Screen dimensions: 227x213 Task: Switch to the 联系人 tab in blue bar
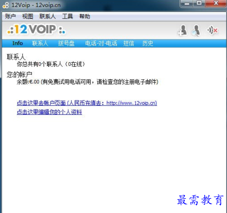click(x=40, y=43)
